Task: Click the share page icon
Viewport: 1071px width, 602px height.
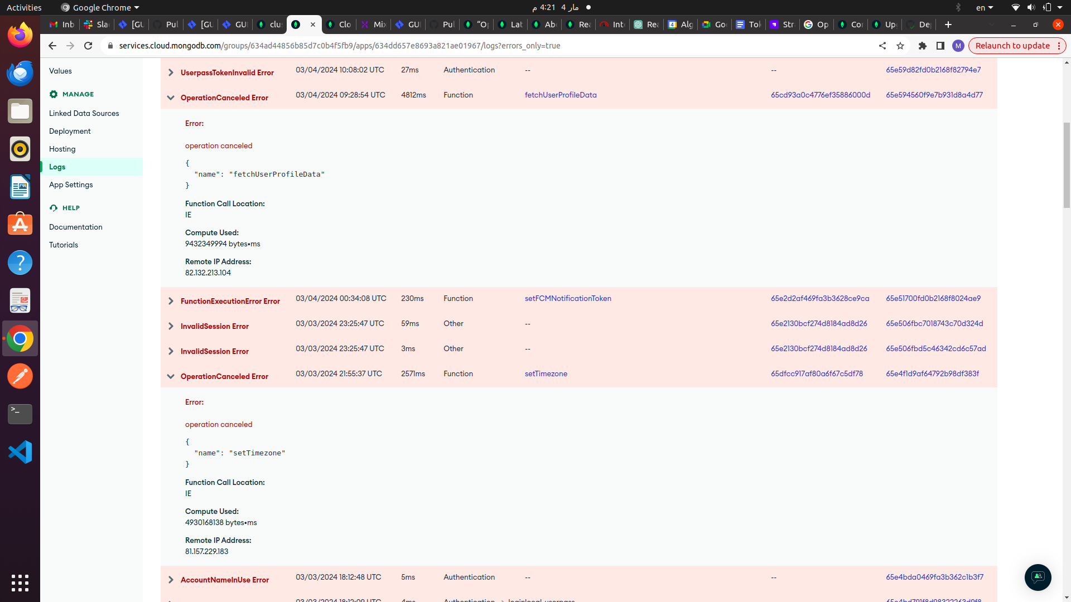Action: click(882, 46)
